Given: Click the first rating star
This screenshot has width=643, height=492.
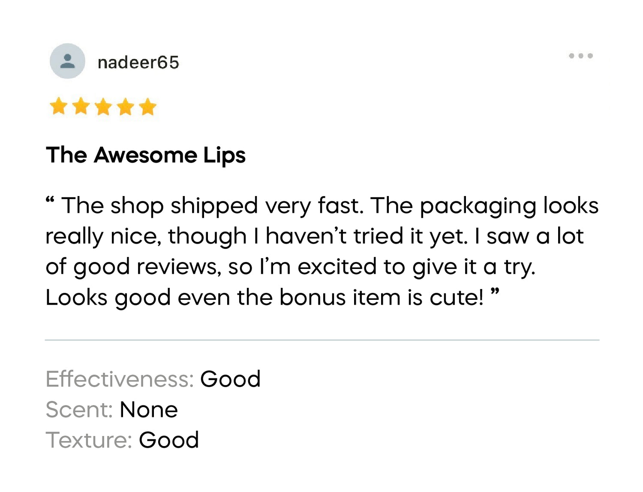Looking at the screenshot, I should (58, 106).
